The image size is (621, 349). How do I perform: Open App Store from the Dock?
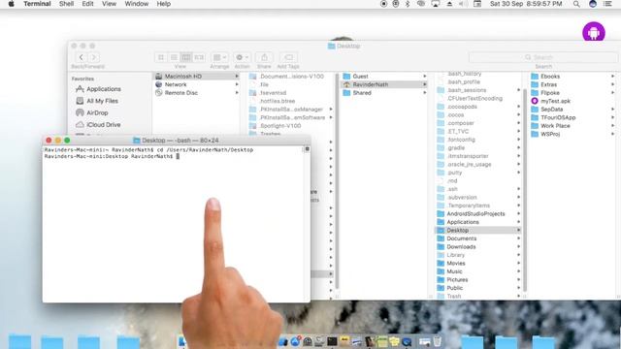295,341
